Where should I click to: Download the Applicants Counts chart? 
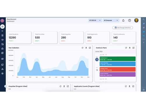point(129,86)
